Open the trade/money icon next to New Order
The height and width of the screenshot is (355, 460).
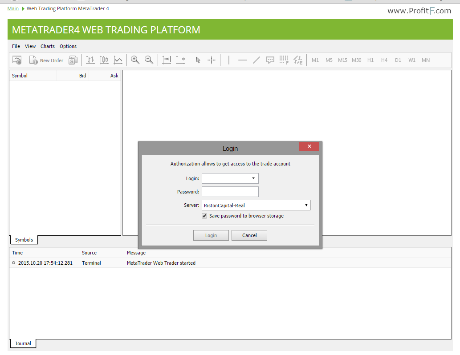coord(73,60)
